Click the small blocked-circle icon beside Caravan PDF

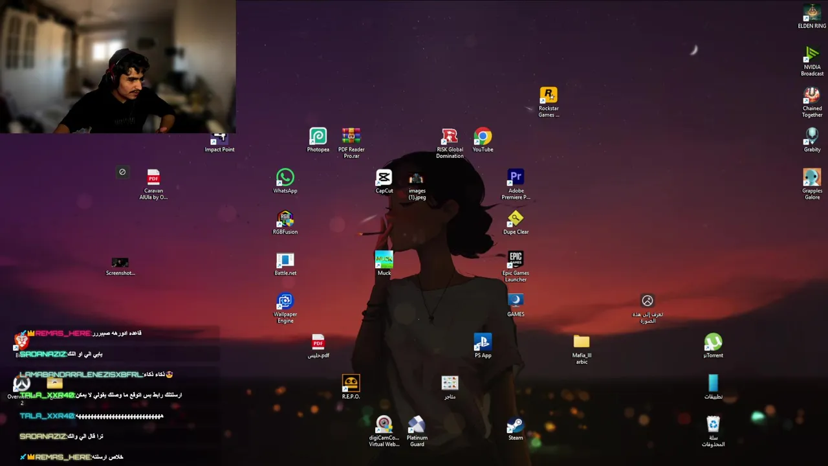click(122, 172)
